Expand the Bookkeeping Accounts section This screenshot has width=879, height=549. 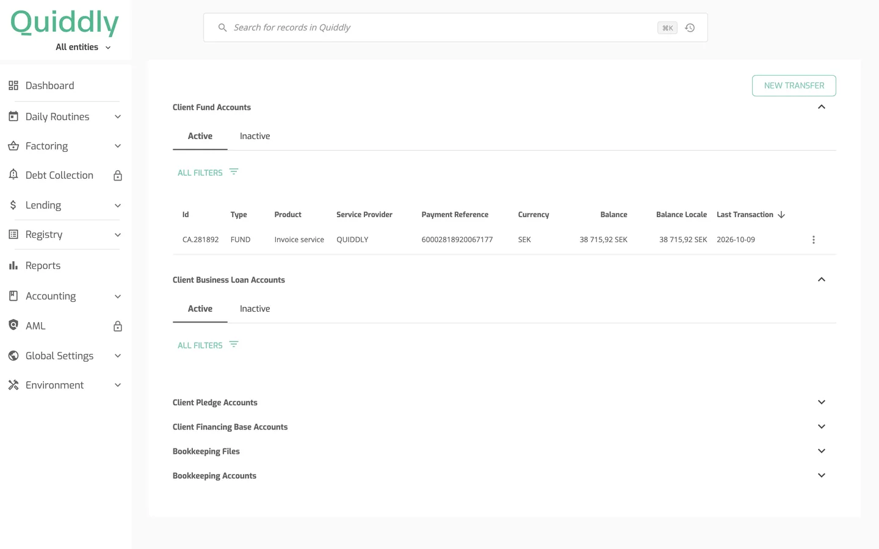coord(822,475)
